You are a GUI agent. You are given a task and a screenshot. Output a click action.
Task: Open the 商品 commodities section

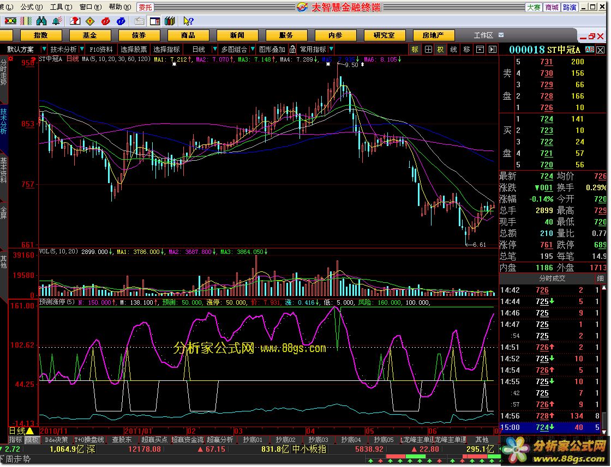tap(188, 35)
